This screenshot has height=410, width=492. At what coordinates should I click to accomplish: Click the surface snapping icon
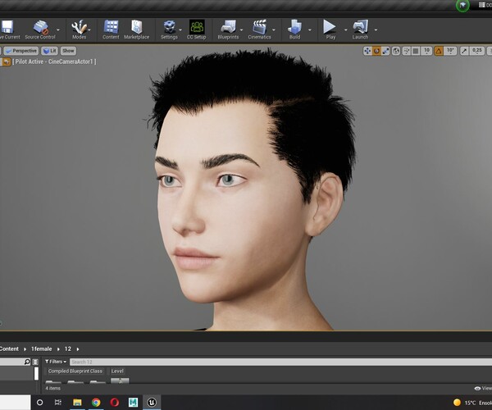coord(407,51)
